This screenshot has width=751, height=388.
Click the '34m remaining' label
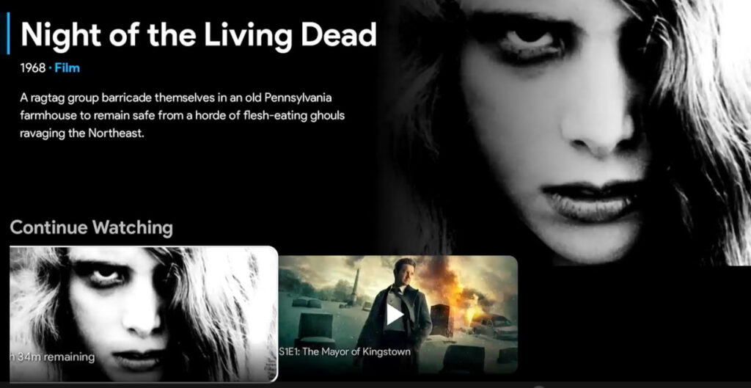click(x=51, y=357)
